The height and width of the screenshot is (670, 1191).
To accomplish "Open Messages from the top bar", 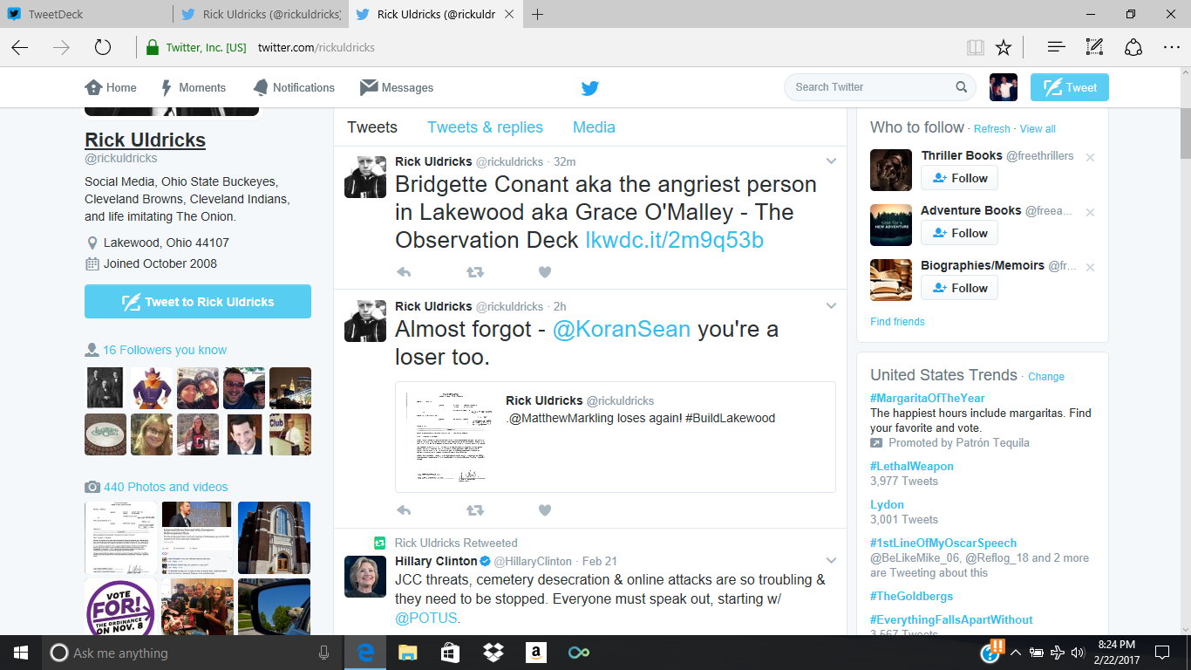I will click(x=396, y=87).
